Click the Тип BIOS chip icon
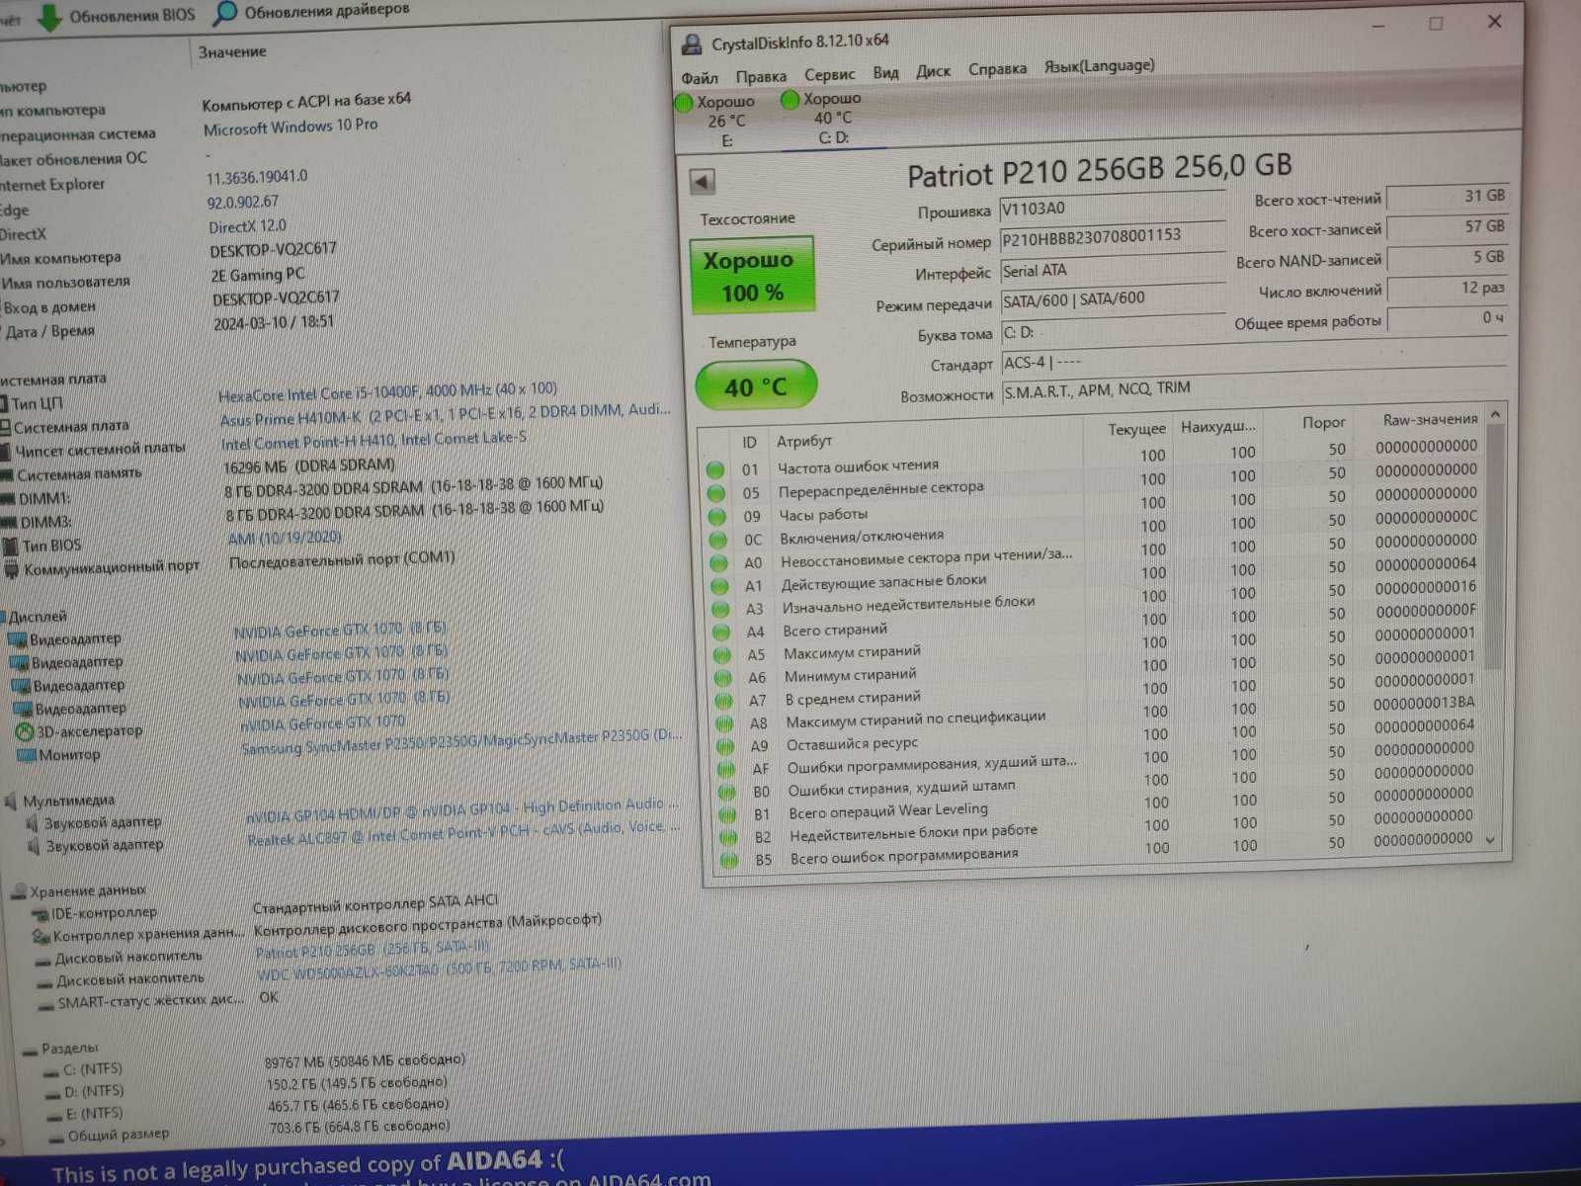This screenshot has width=1581, height=1186. click(11, 546)
